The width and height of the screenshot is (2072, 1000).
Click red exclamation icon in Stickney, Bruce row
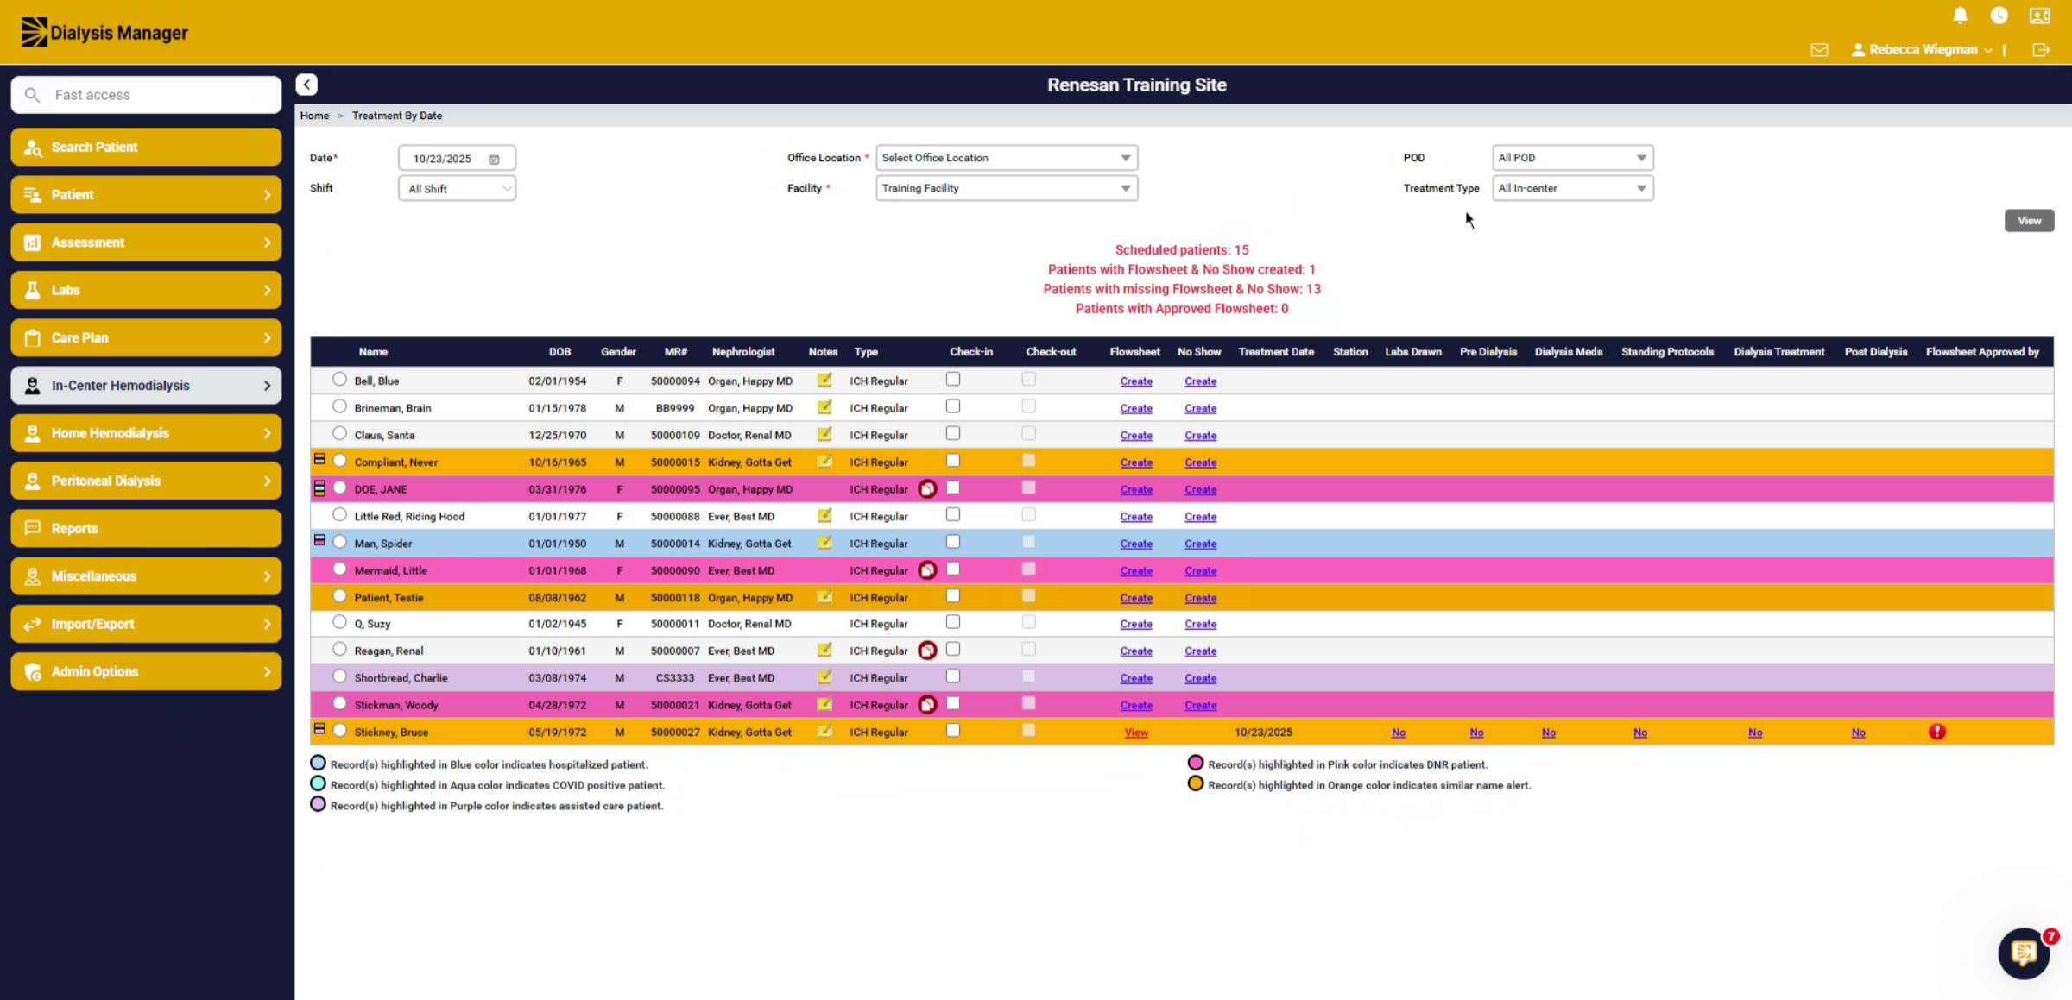pos(1937,732)
